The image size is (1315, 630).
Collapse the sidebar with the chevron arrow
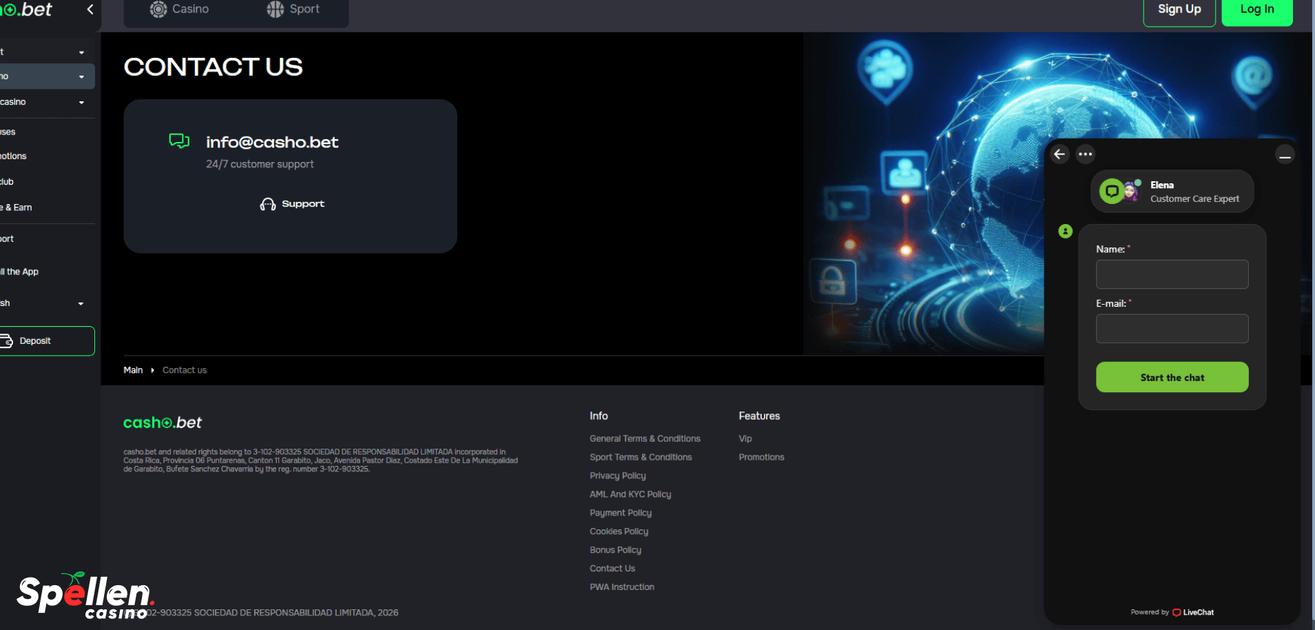[90, 10]
